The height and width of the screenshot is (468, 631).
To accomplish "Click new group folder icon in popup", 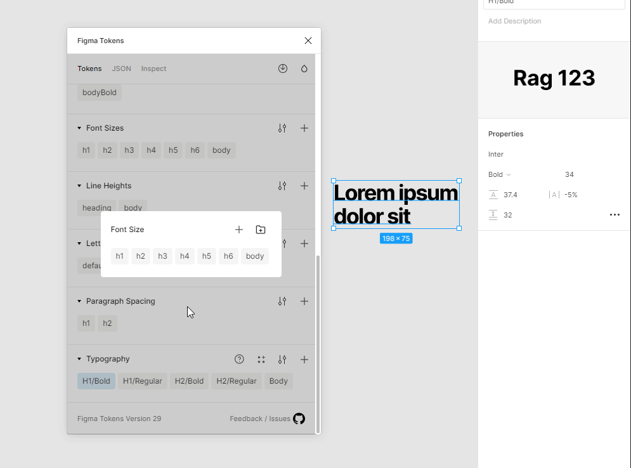I will pyautogui.click(x=261, y=230).
